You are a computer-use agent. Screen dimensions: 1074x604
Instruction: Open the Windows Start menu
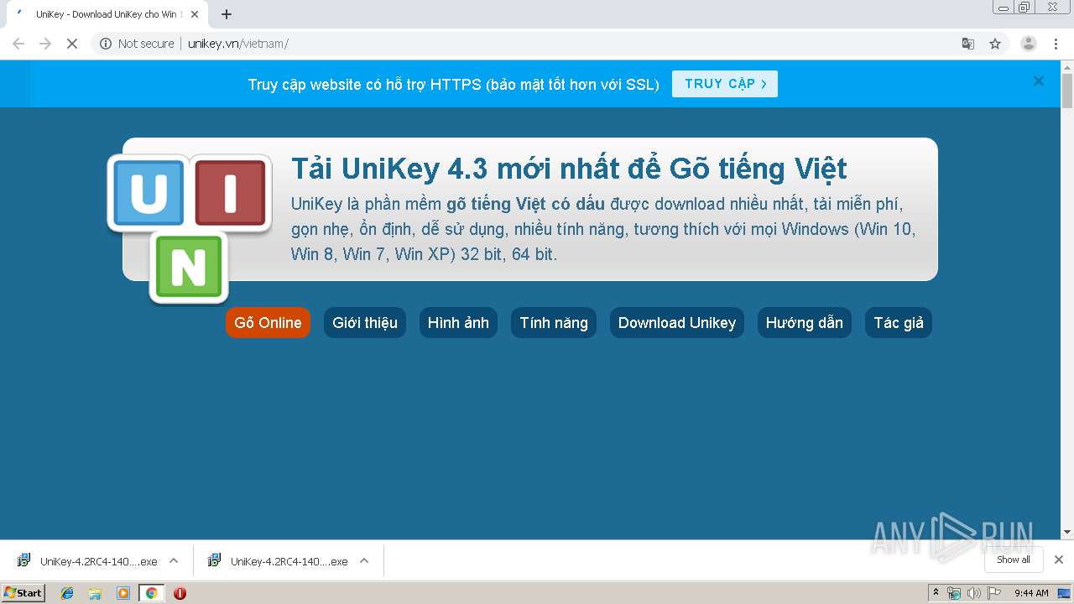point(23,592)
